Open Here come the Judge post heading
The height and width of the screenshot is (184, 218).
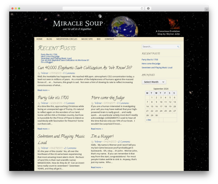(108, 98)
